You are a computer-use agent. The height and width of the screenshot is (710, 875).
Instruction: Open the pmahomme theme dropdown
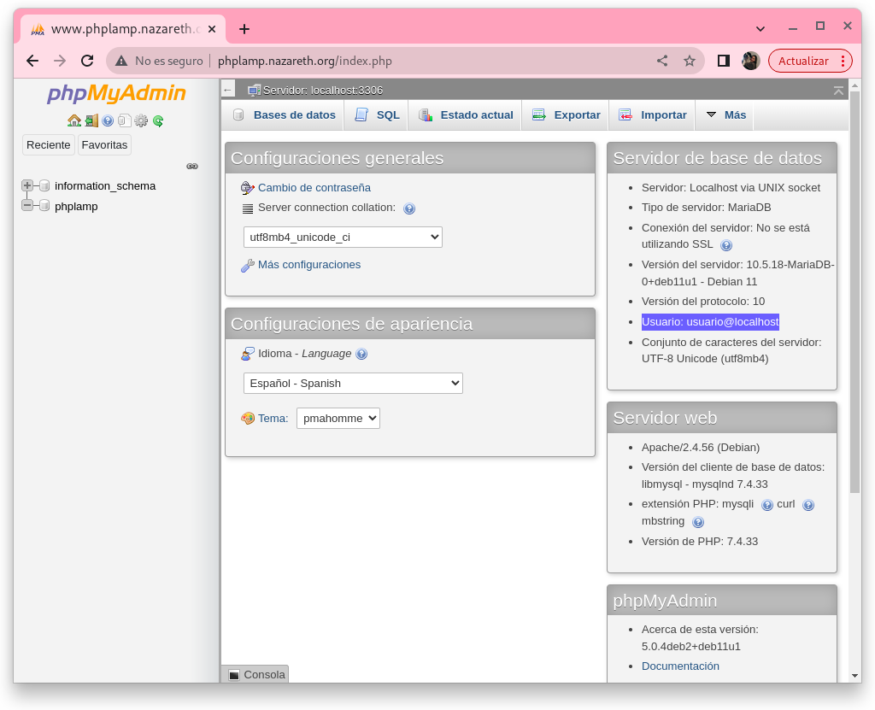tap(338, 418)
